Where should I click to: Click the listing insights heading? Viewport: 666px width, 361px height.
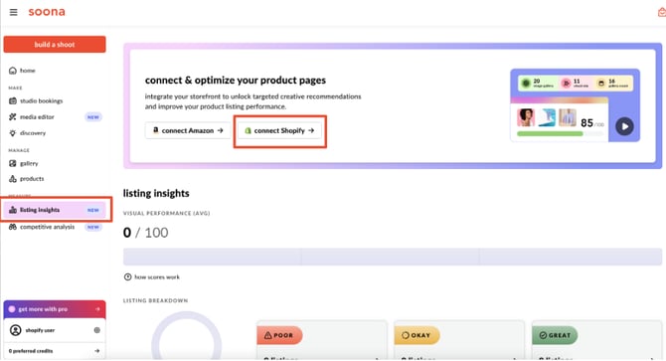click(x=156, y=193)
